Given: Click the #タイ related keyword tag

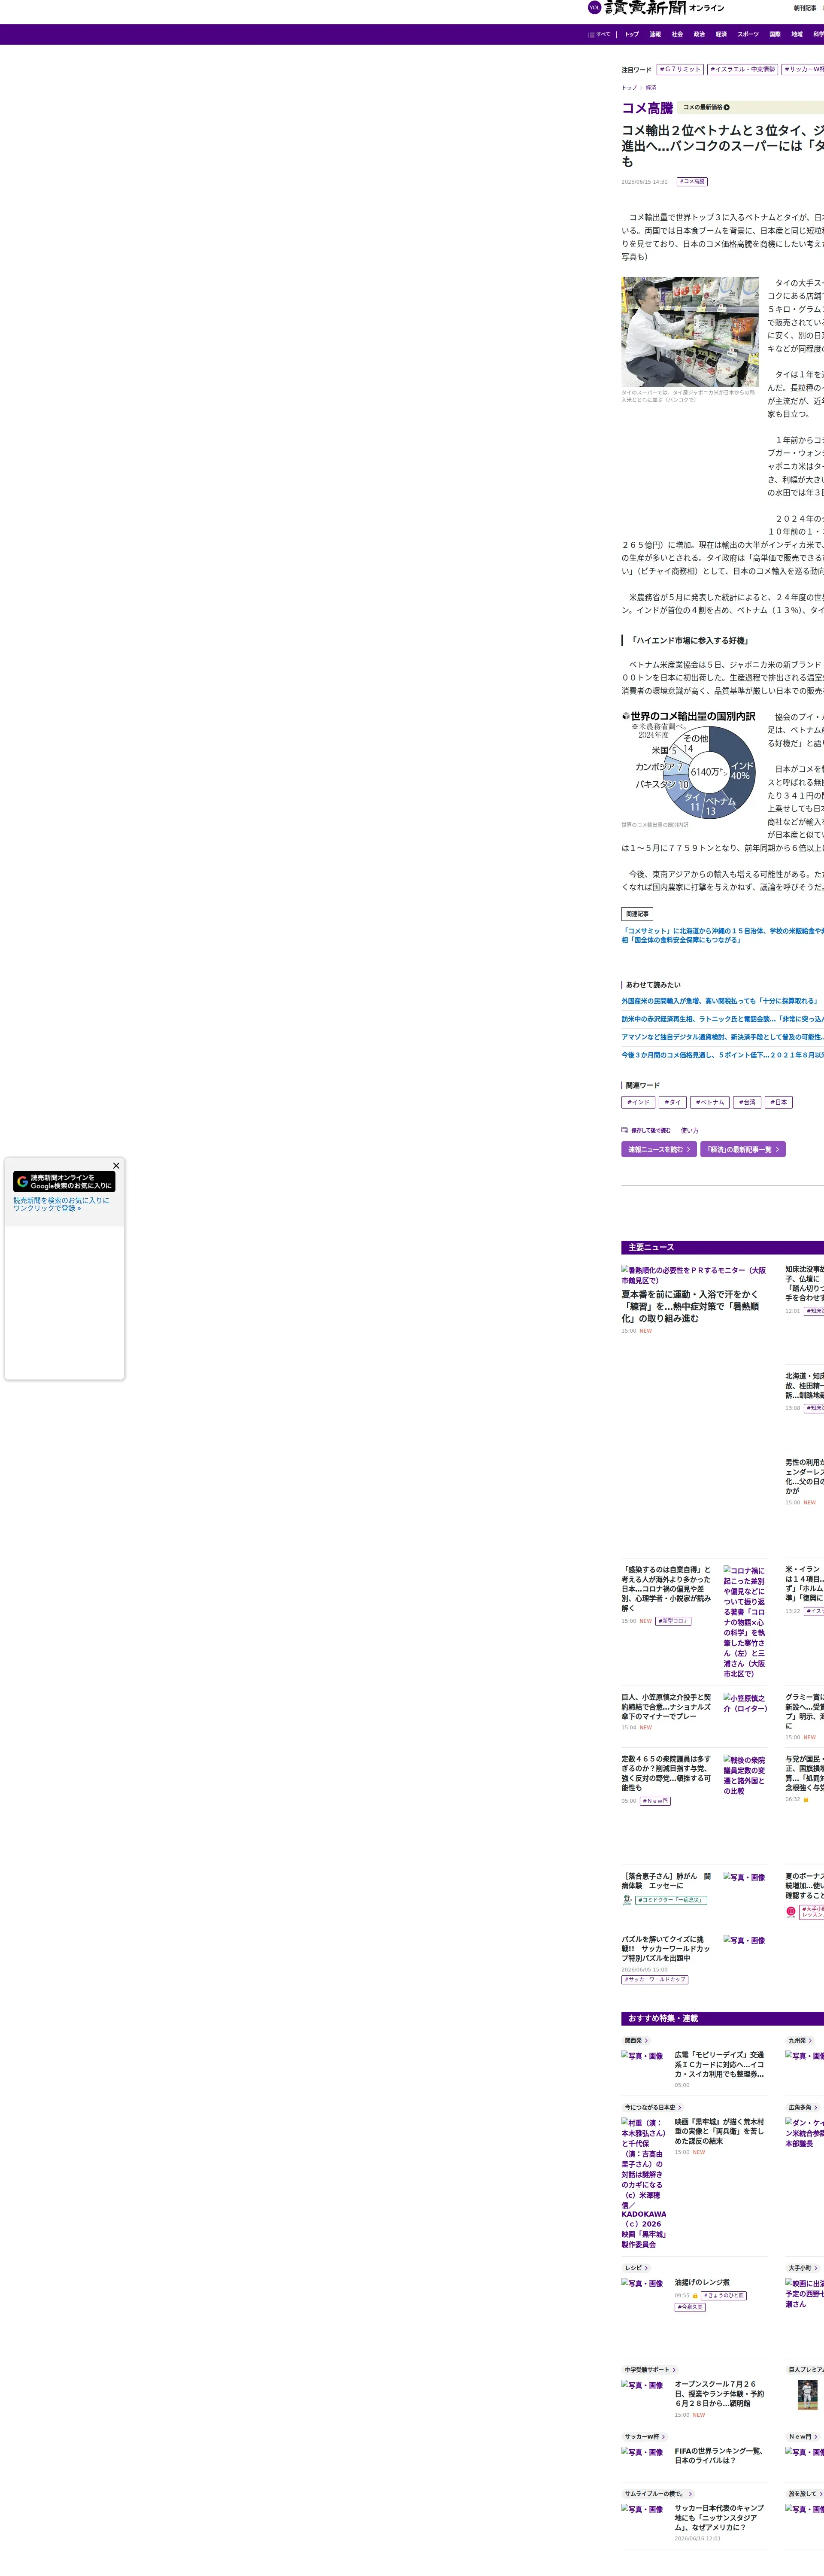Looking at the screenshot, I should pos(673,1102).
